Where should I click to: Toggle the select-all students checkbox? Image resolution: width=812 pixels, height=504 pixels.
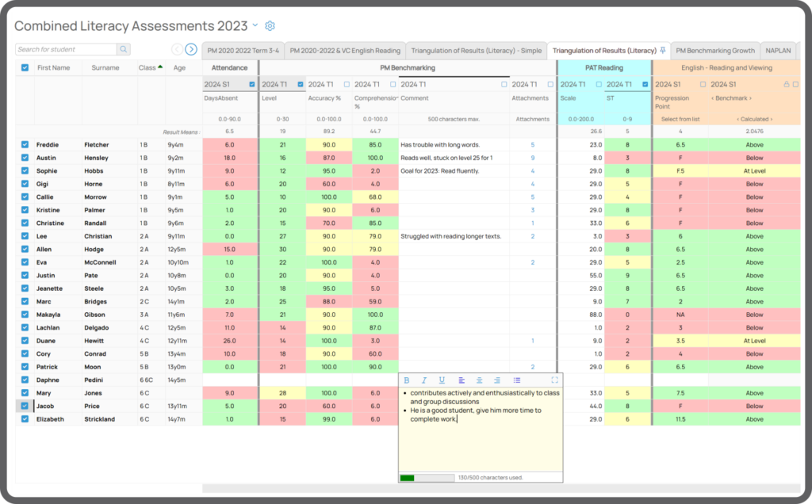click(x=25, y=67)
